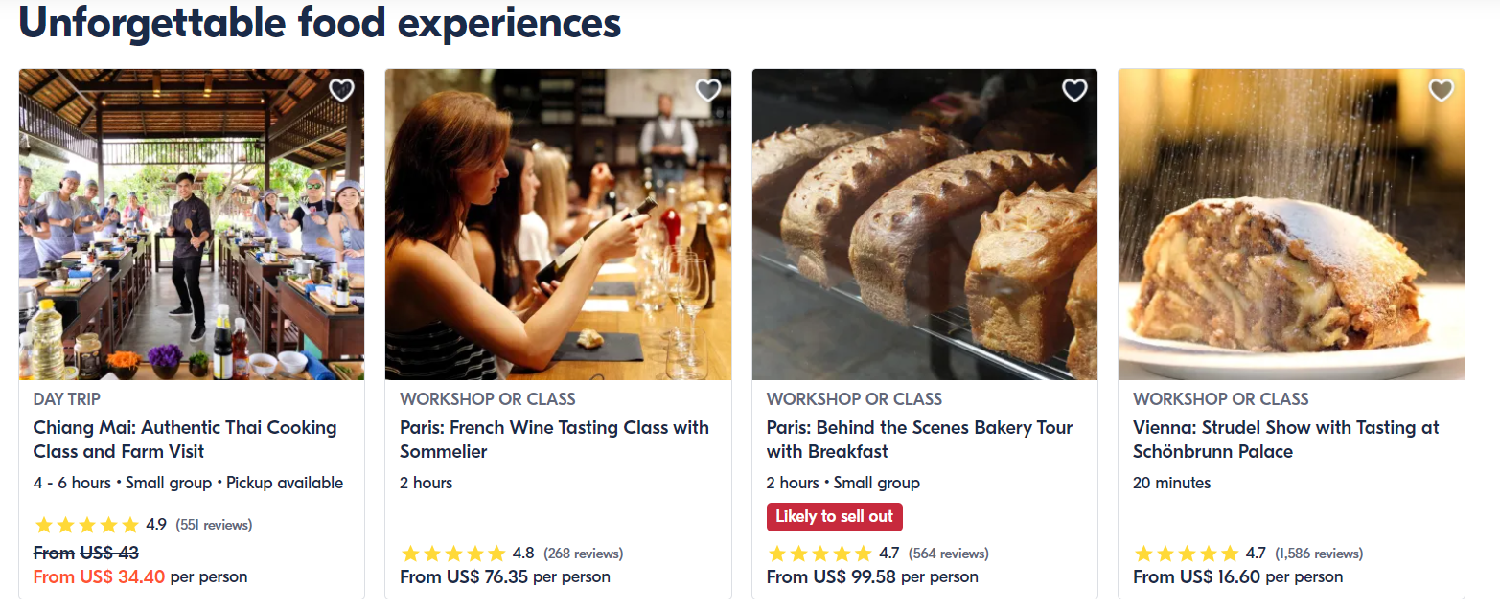Screen dimensions: 1500x610
Task: Open Behind the Scenes Bakery Tour title
Action: pos(919,440)
